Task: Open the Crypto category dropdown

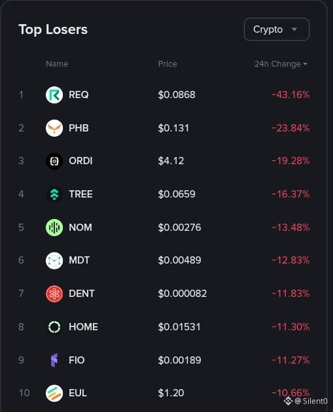Action: [x=277, y=29]
